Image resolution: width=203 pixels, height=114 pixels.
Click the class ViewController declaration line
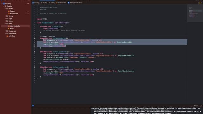click(x=54, y=23)
